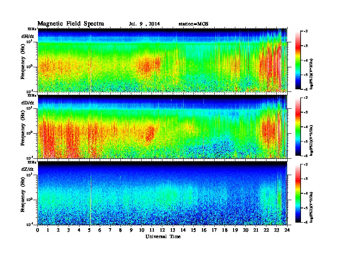The height and width of the screenshot is (264, 342).
Task: Click the 10^-1 frequency tick of dZ/dt panel
Action: pyautogui.click(x=29, y=224)
